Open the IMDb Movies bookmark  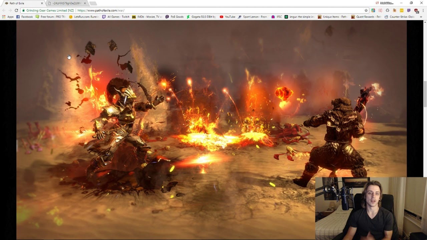[x=147, y=17]
